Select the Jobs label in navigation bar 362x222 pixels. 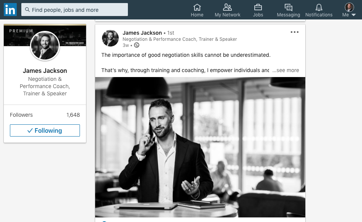tap(258, 15)
